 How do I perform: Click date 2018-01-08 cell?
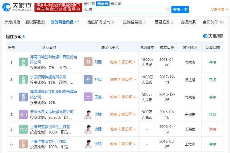167,62
